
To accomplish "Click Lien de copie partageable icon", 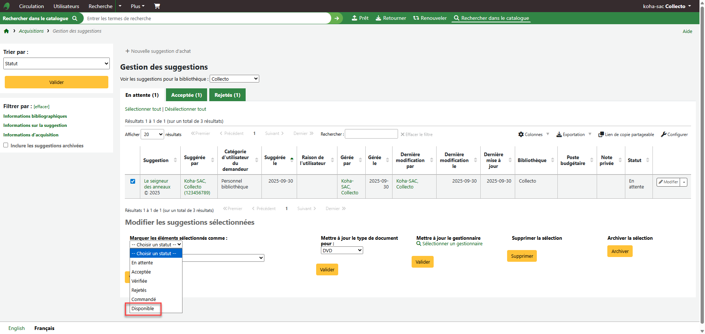I will coord(601,135).
